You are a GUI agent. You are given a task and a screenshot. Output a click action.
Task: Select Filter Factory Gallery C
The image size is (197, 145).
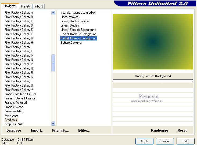pos(19,21)
